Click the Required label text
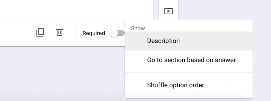The height and width of the screenshot is (101, 271). coord(94,33)
